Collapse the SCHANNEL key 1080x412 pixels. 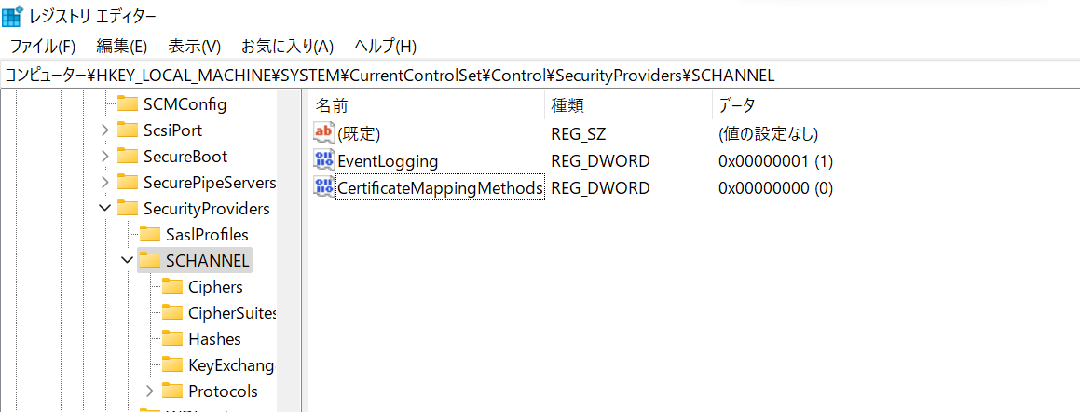[127, 261]
